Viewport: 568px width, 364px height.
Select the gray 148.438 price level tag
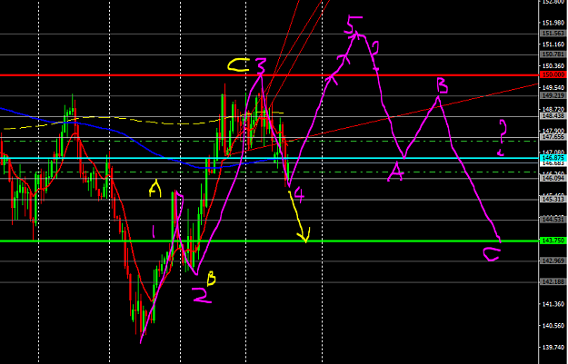tap(553, 116)
